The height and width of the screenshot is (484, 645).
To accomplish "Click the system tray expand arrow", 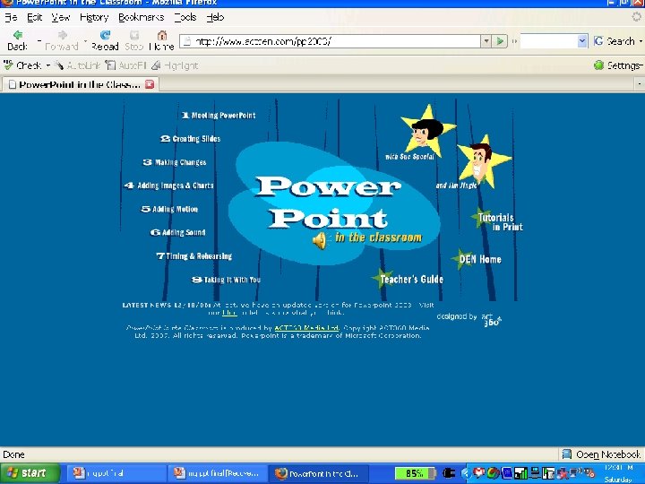I will point(466,473).
